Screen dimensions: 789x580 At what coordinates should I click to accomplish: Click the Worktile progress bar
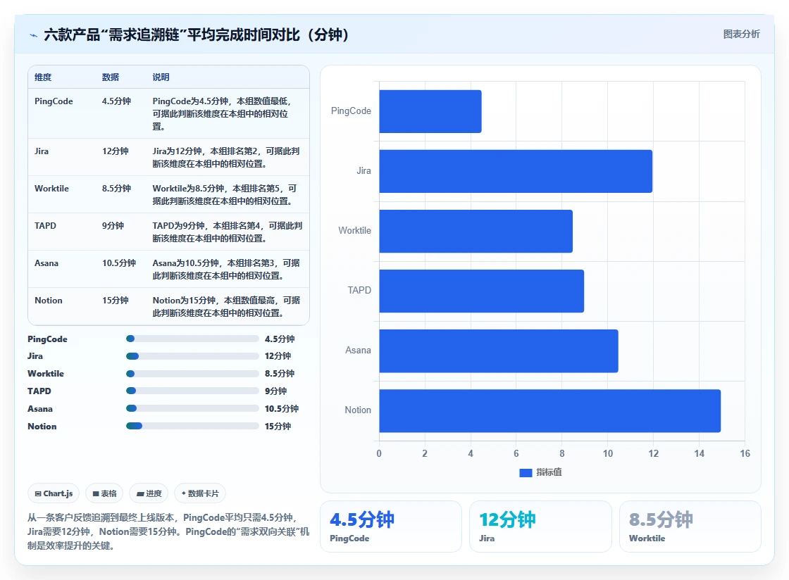pos(192,374)
